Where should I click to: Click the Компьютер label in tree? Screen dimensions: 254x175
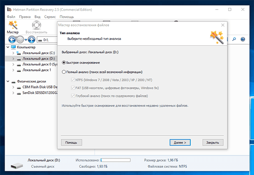(x=26, y=47)
